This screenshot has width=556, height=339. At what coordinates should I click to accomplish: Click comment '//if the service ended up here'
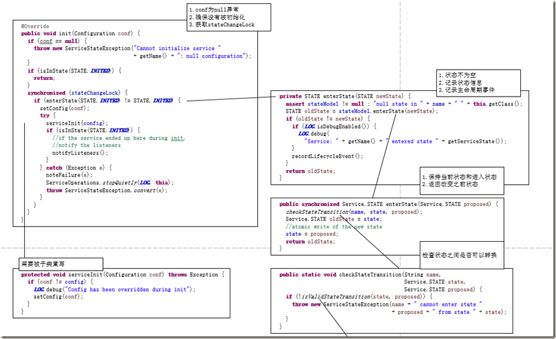click(x=118, y=138)
